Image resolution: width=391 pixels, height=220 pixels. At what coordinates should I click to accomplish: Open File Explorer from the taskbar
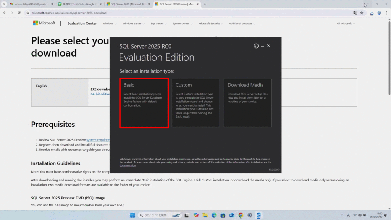point(205,215)
